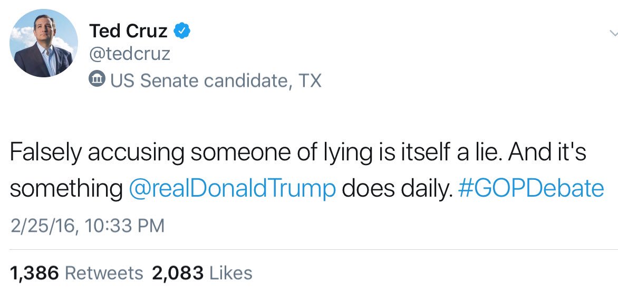Image resolution: width=618 pixels, height=295 pixels.
Task: Click the Ted Cruz display name
Action: (128, 32)
